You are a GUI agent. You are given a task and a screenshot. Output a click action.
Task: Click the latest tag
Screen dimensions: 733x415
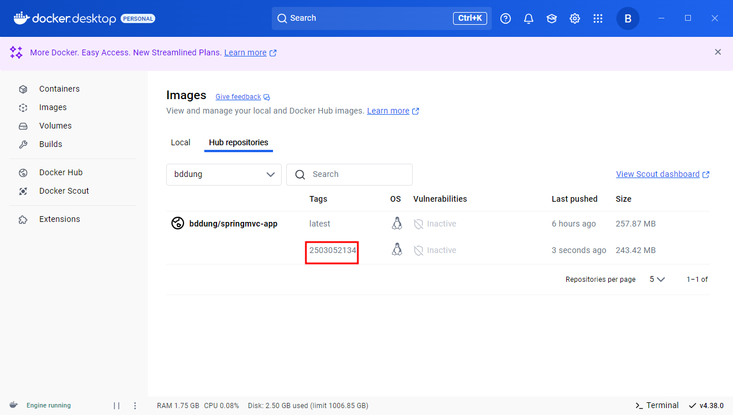(320, 224)
